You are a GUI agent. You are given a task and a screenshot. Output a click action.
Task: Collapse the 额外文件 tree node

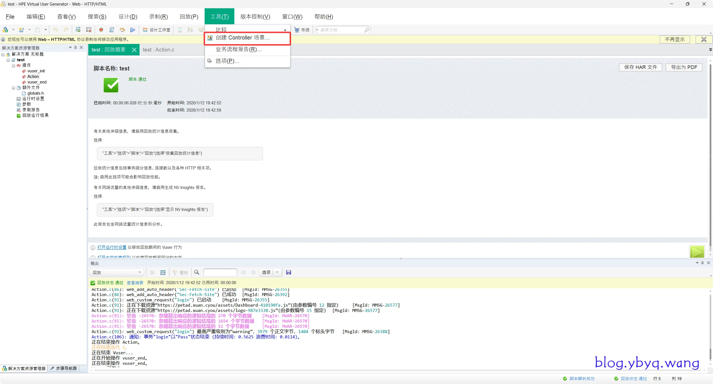tap(13, 88)
